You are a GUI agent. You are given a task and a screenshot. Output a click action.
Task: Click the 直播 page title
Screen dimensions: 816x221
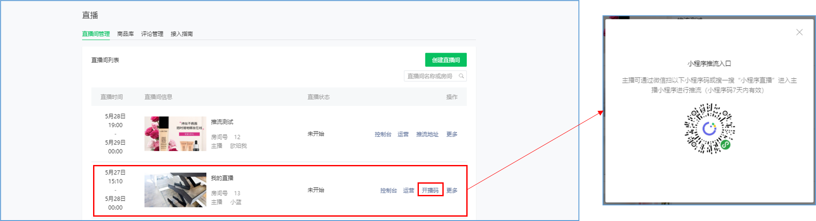(x=90, y=15)
